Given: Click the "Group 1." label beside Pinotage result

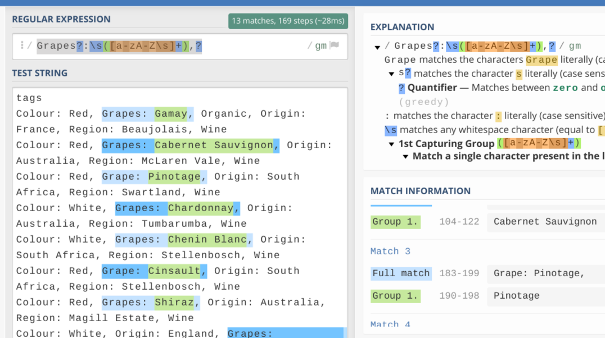Looking at the screenshot, I should [395, 295].
